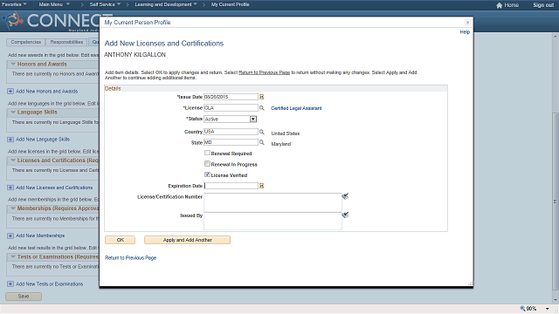The height and width of the screenshot is (314, 559).
Task: Open the Issue Date calendar picker
Action: coord(262,97)
